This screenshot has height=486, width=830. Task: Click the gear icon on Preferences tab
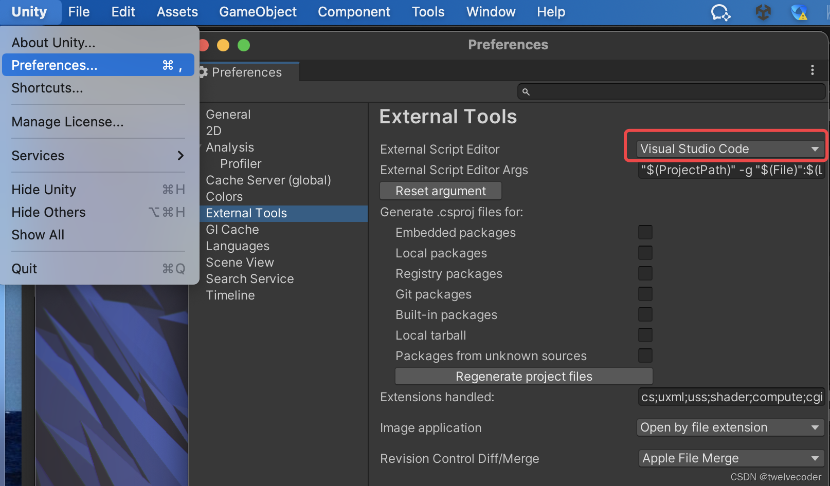[x=203, y=72]
